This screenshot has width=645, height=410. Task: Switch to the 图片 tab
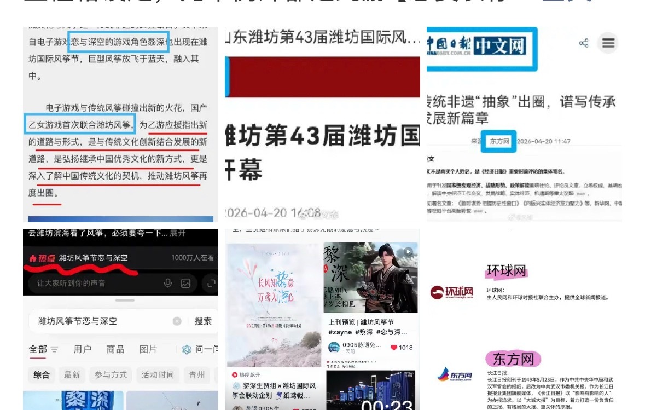coord(148,349)
